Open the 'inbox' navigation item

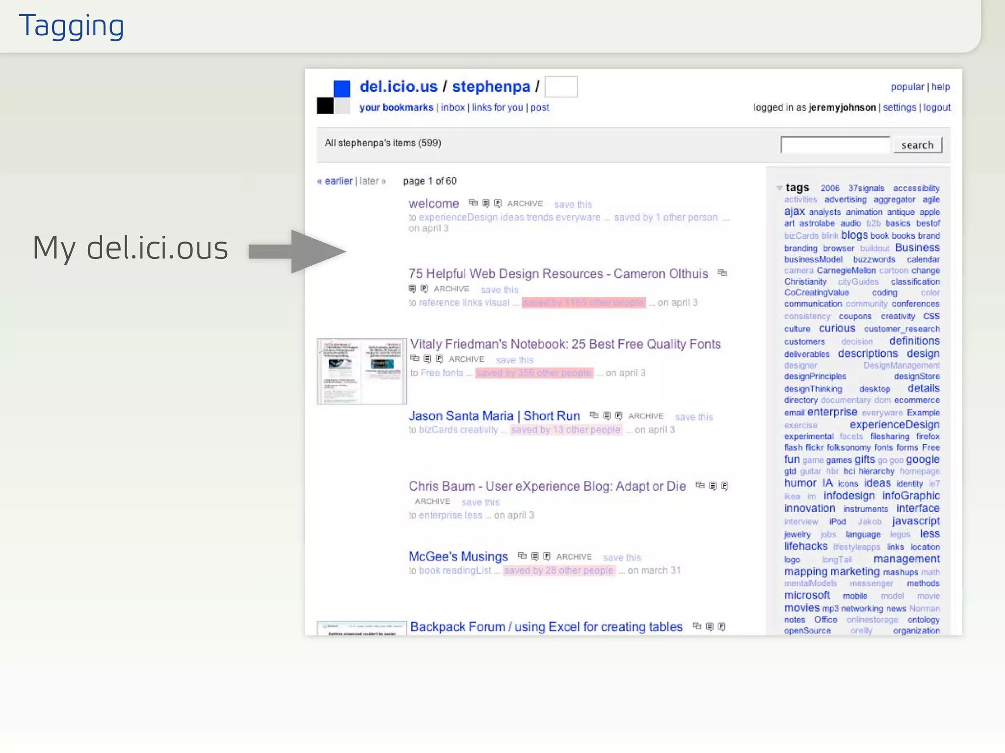tap(452, 107)
